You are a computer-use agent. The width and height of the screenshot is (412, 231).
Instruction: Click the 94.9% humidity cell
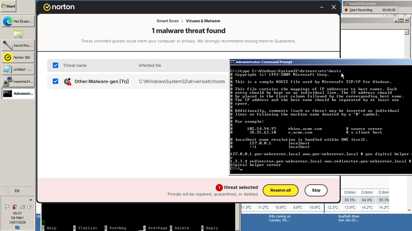tap(367, 200)
